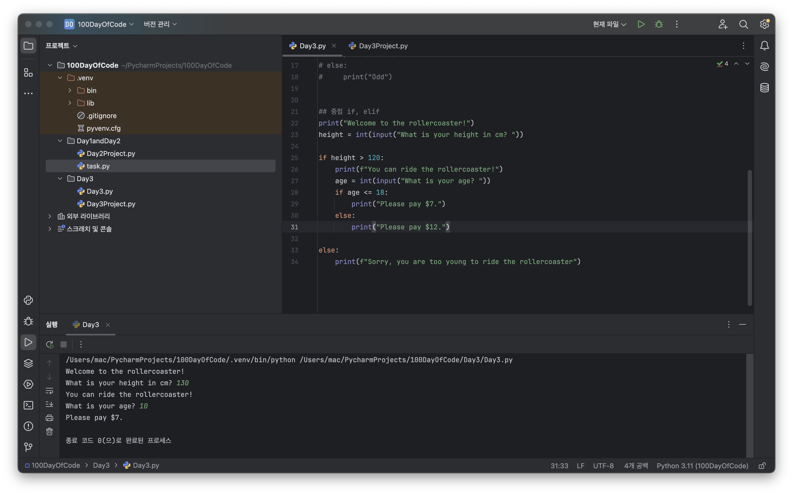Click the green Run button in the top toolbar
This screenshot has height=495, width=793.
[641, 24]
